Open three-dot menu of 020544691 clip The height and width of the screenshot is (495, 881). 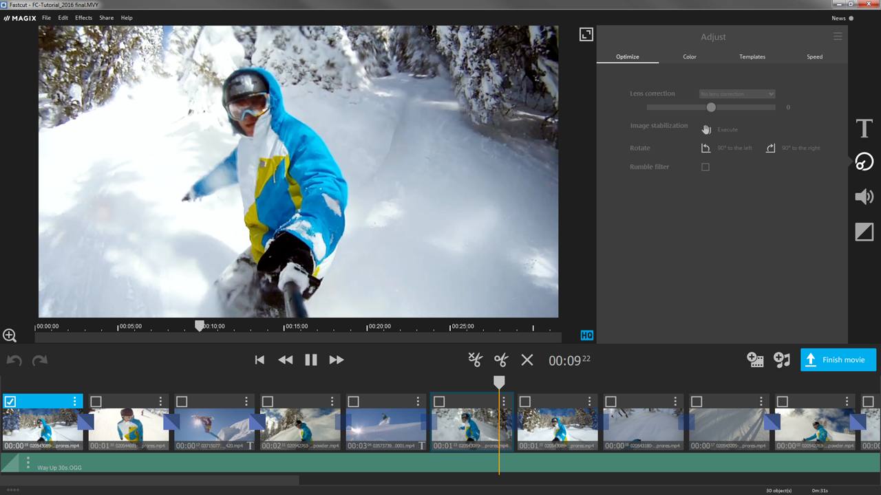click(160, 401)
